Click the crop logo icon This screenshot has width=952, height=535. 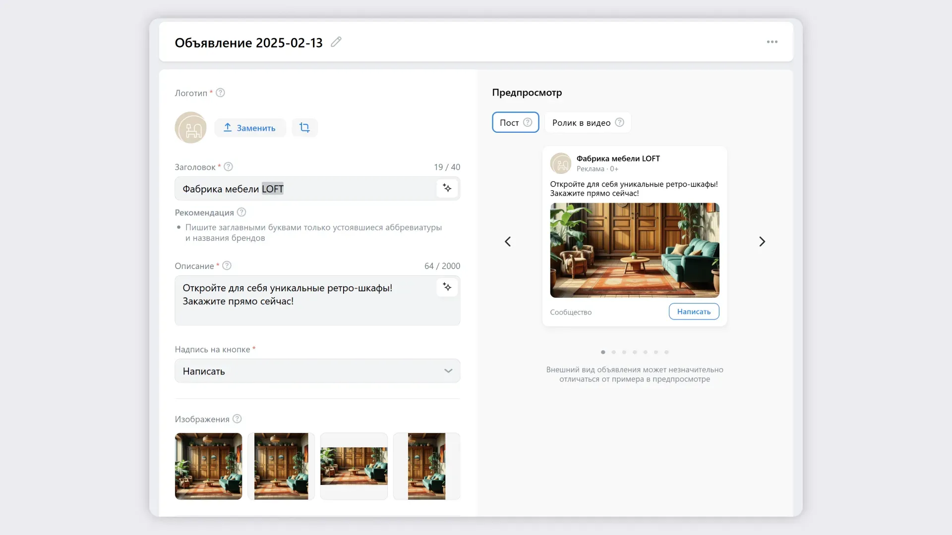pyautogui.click(x=304, y=128)
